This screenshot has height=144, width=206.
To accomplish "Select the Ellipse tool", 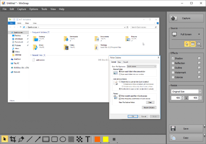I will click(x=63, y=139).
